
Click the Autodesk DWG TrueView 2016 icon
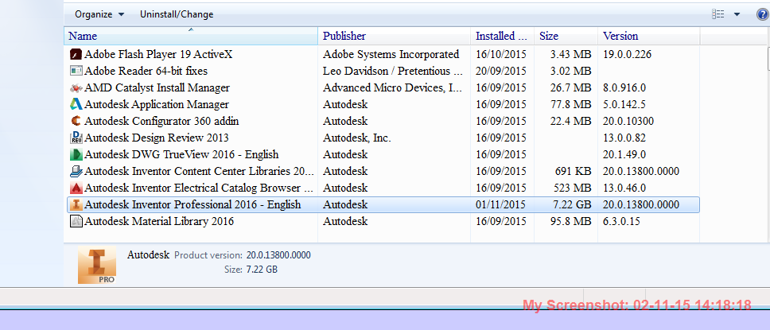coord(76,155)
